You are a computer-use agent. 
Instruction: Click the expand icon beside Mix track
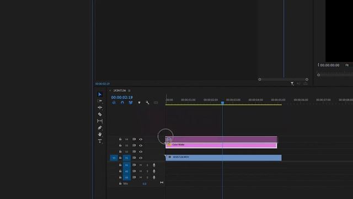[162, 182]
